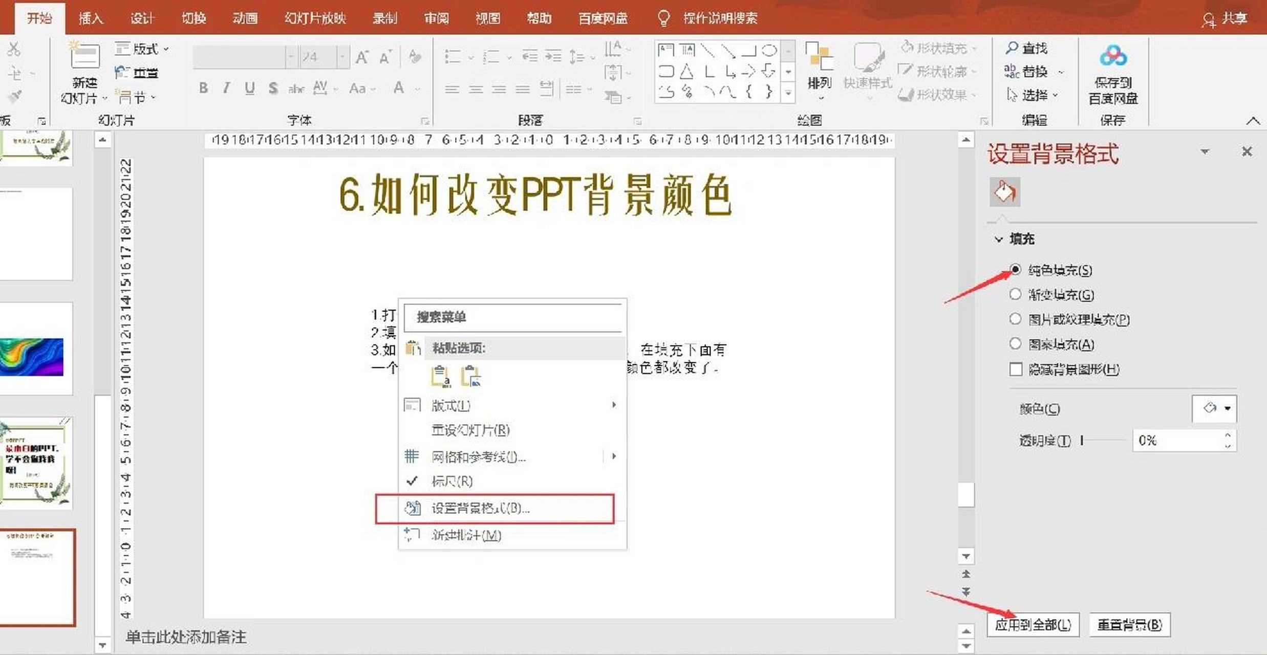Open task pane options dropdown arrow

[1205, 151]
